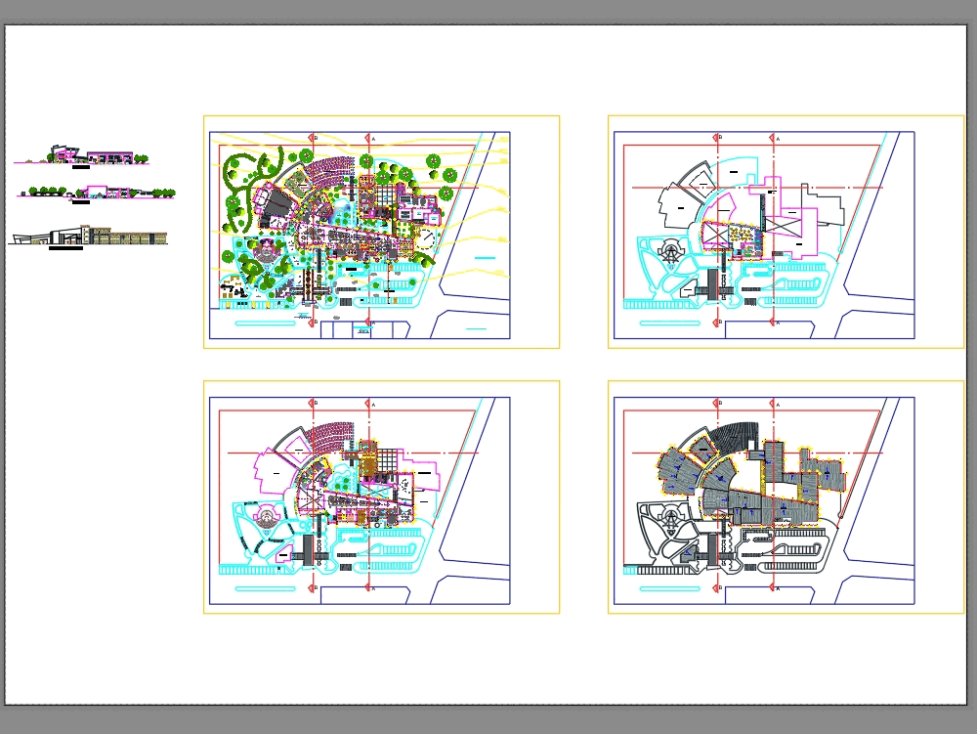
Task: Click the circular fountain symbol in the upper-right plan
Action: (671, 251)
